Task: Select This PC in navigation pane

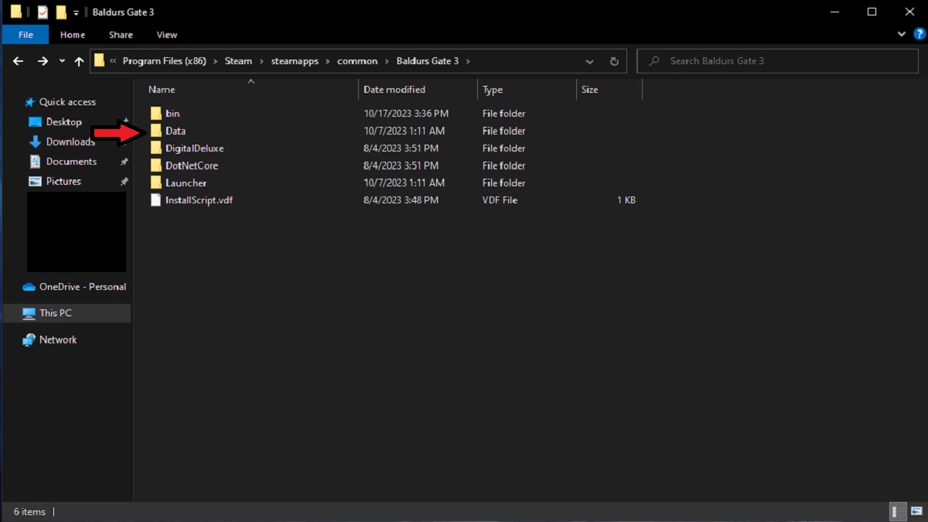Action: (56, 313)
